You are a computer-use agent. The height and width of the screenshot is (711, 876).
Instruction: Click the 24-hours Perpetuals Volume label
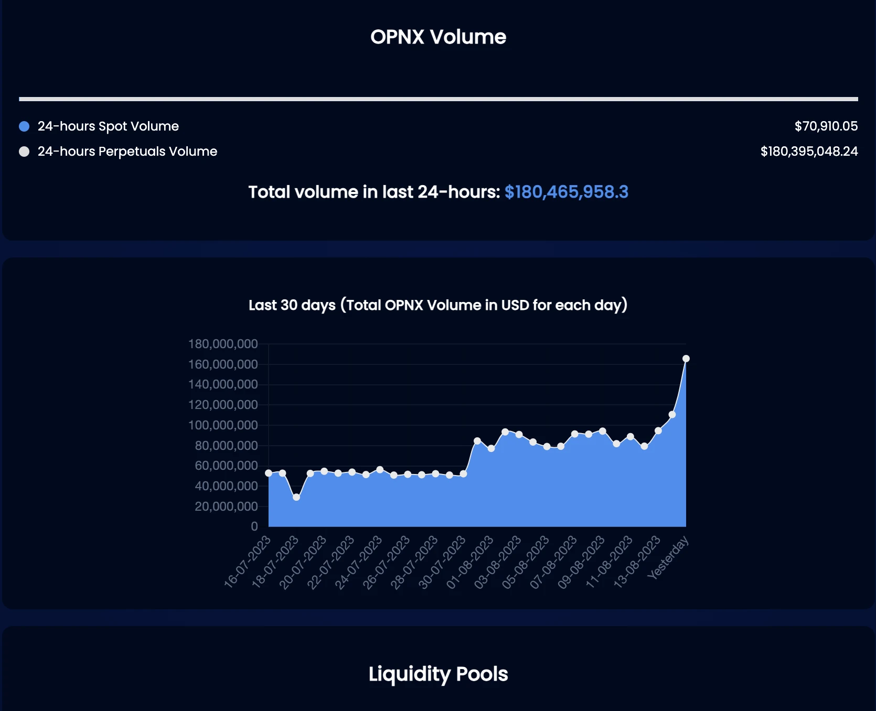coord(127,152)
